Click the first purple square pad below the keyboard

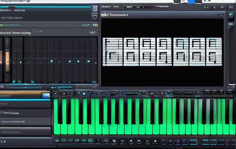click(x=178, y=142)
